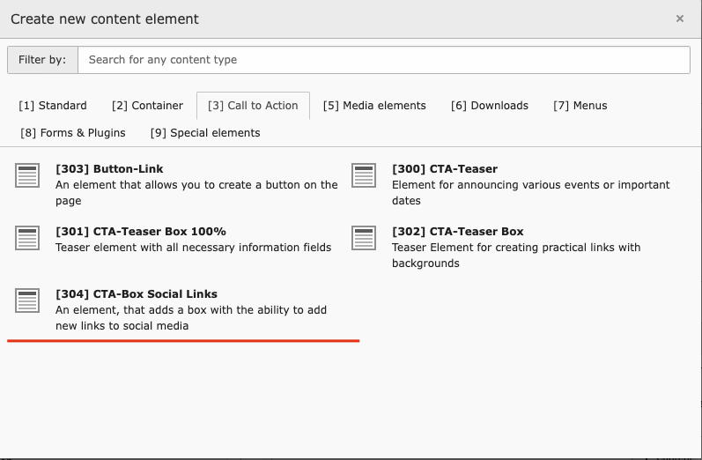Click the CTA-Teaser Box element icon
Image resolution: width=702 pixels, height=460 pixels.
click(365, 237)
